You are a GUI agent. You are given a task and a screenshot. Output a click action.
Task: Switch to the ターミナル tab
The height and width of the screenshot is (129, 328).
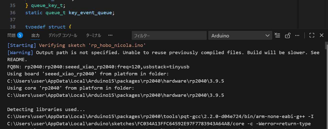pyautogui.click(x=93, y=35)
